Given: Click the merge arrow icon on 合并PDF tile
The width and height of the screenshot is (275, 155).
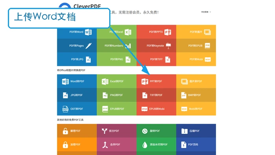Looking at the screenshot, I should (105, 145).
